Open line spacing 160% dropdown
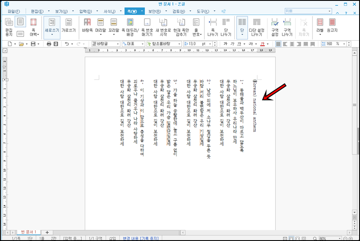Viewport: 360px width, 241px height. pyautogui.click(x=344, y=44)
